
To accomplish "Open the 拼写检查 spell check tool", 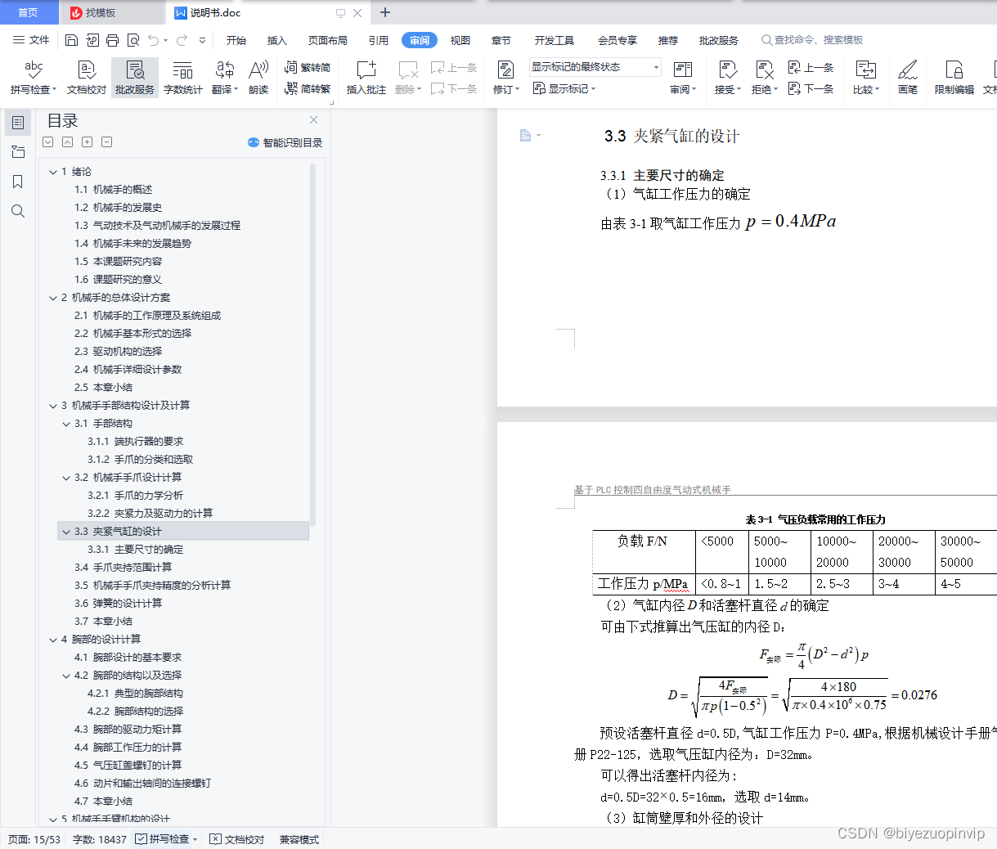I will (33, 78).
